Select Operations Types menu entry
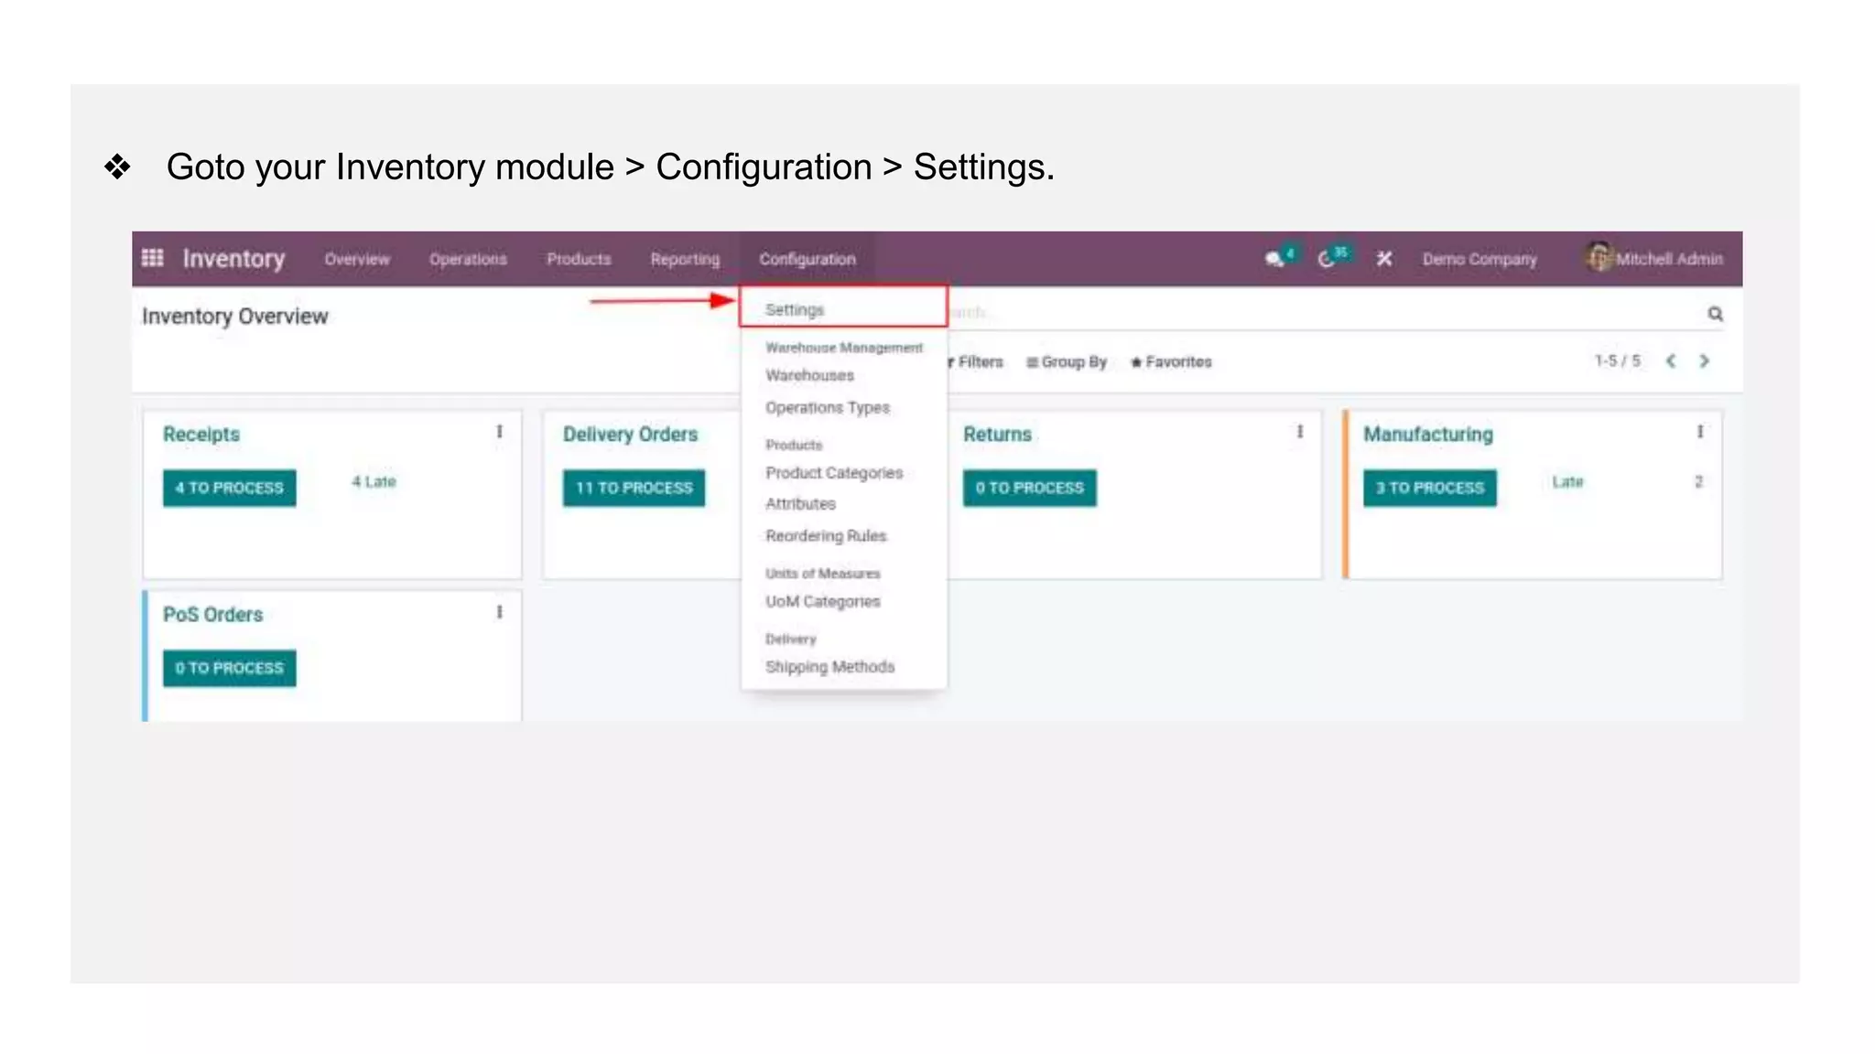 pos(828,407)
